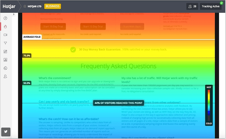Click the green tracking check badge

221,3
